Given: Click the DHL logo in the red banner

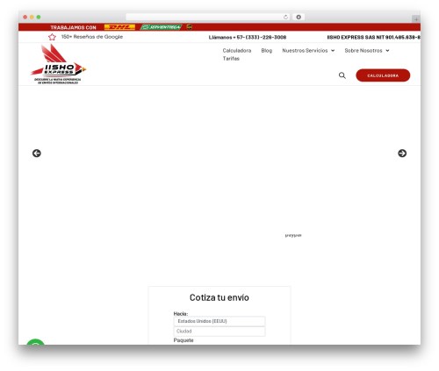Looking at the screenshot, I should tap(119, 27).
